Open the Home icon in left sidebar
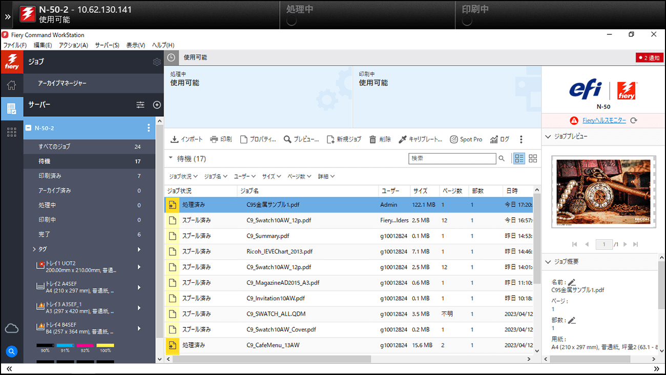The width and height of the screenshot is (666, 375). click(11, 85)
